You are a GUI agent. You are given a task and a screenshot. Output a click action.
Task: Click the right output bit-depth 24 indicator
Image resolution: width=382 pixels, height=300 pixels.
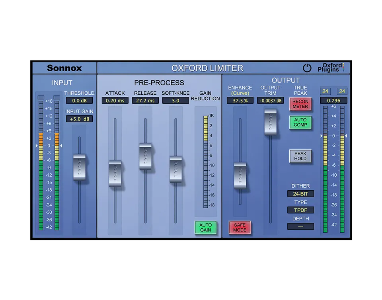coord(342,92)
